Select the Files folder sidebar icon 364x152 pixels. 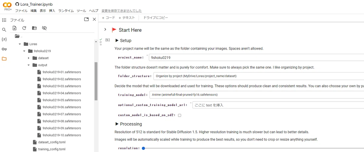click(4, 59)
